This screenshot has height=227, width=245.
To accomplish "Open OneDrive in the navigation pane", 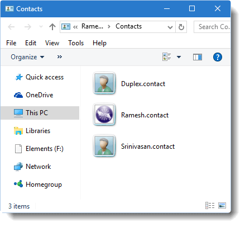I will pyautogui.click(x=33, y=95).
